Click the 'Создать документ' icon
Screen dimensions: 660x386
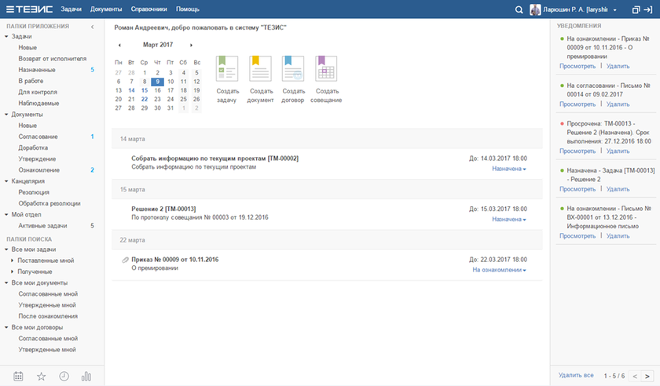point(260,69)
